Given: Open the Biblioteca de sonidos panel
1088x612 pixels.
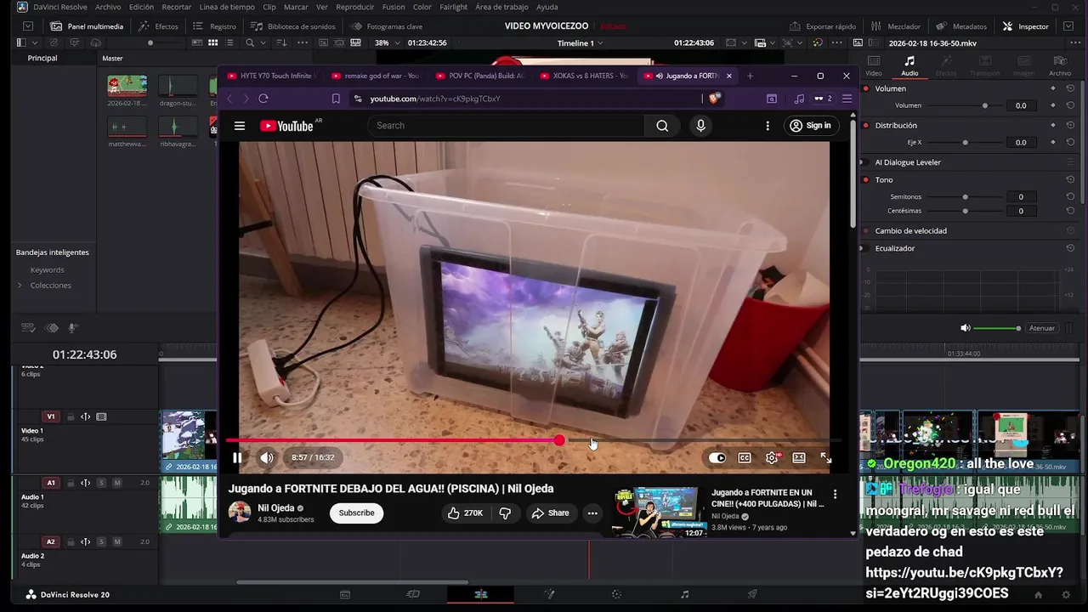Looking at the screenshot, I should [x=292, y=26].
